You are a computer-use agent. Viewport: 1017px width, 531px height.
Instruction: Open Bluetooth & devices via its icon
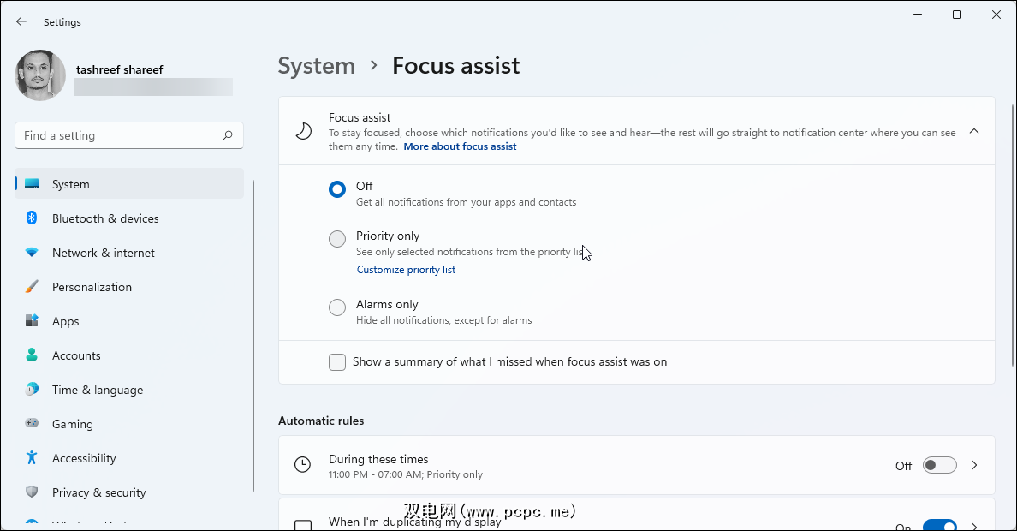pos(32,218)
